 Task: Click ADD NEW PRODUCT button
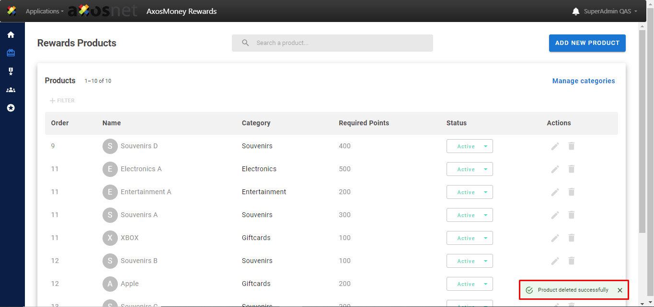(587, 43)
